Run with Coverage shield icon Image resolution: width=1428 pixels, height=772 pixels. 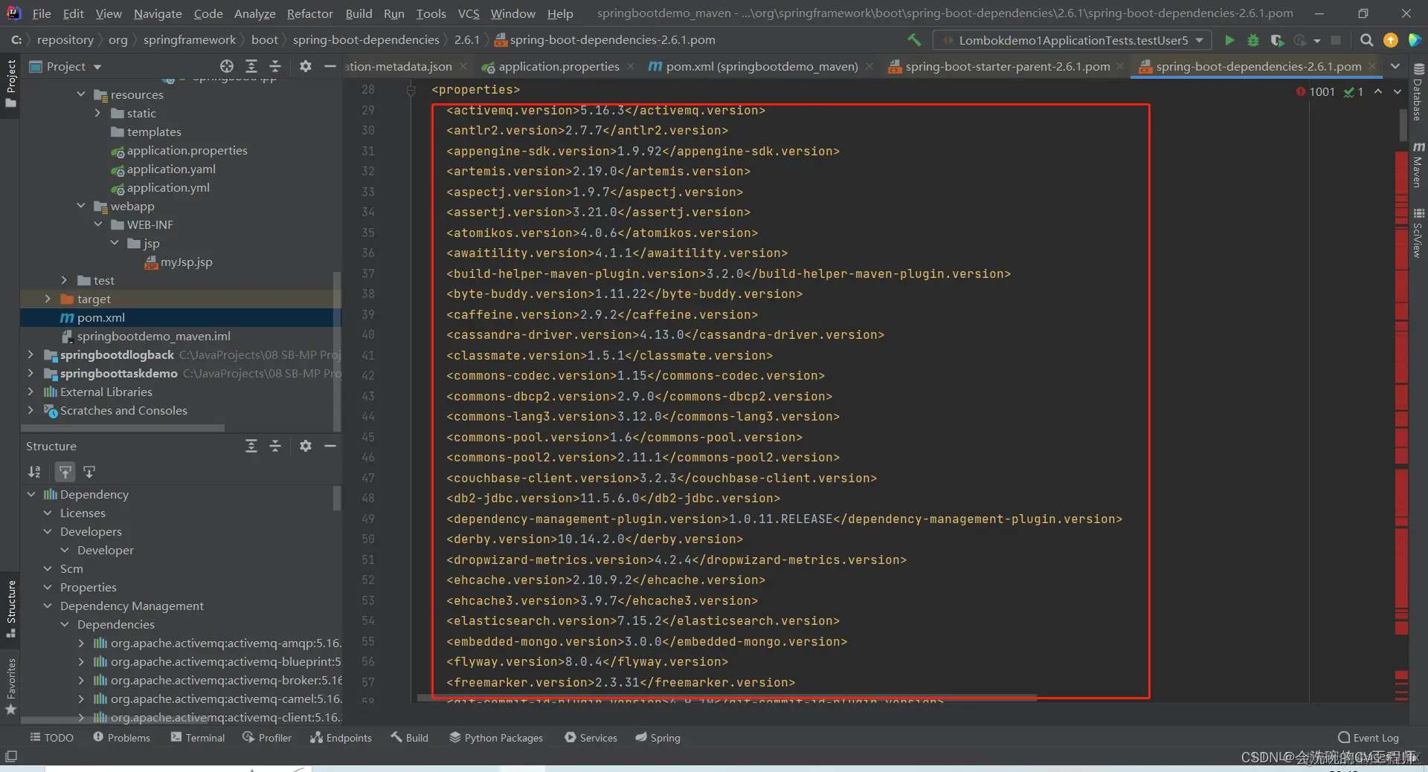[1277, 40]
